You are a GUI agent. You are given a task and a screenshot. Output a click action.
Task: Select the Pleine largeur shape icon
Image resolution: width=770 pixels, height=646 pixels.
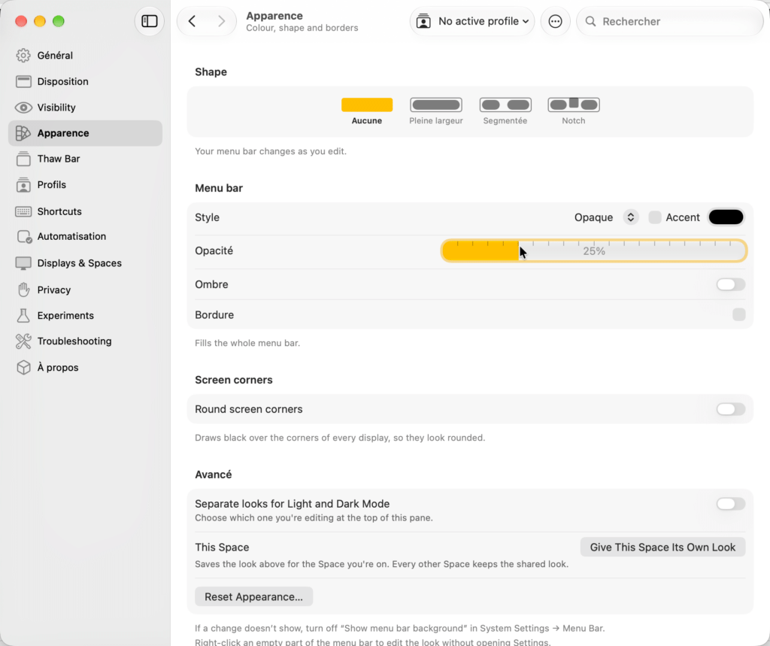coord(436,105)
